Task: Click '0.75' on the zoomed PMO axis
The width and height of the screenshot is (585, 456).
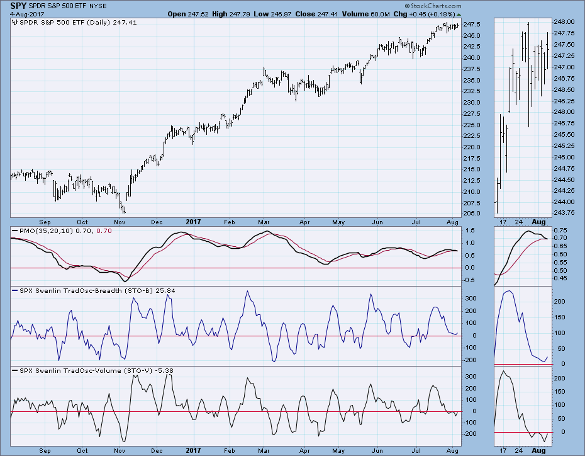Action: tap(560, 230)
